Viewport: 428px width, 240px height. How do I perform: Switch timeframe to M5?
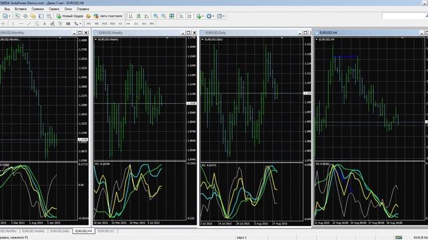click(96, 24)
